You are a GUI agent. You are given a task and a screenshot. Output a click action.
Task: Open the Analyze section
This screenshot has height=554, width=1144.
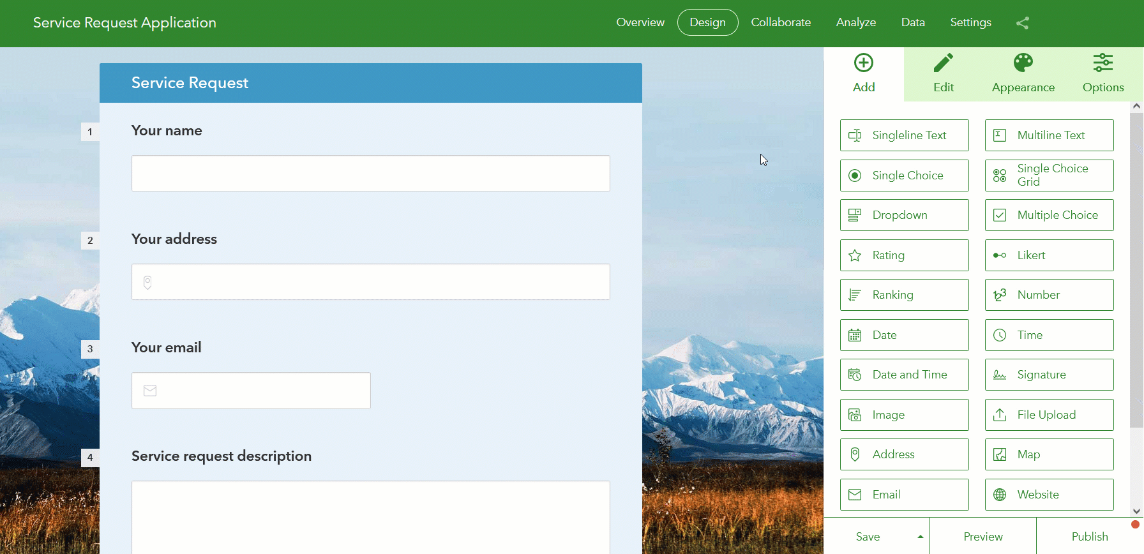click(856, 22)
